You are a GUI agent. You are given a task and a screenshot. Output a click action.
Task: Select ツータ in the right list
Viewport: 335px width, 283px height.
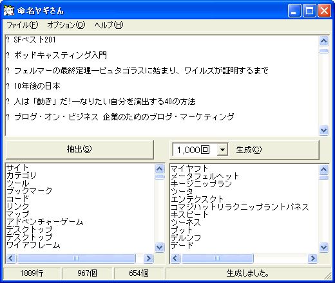pyautogui.click(x=182, y=192)
